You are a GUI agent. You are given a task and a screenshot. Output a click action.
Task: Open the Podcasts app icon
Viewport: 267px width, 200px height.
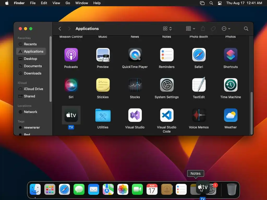point(71,55)
